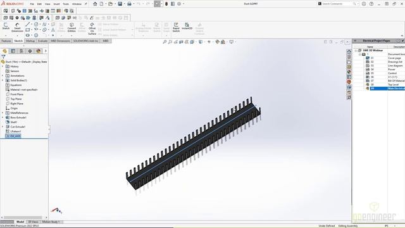Click the Rebuild traffic light icon
The height and width of the screenshot is (228, 405).
(166, 4)
